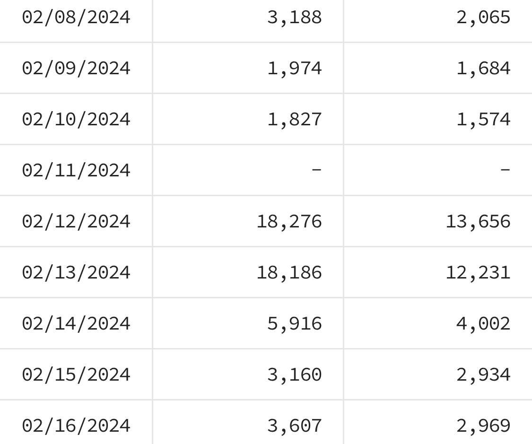Click the 02/11/2024 date cell
The height and width of the screenshot is (444, 532).
[76, 170]
